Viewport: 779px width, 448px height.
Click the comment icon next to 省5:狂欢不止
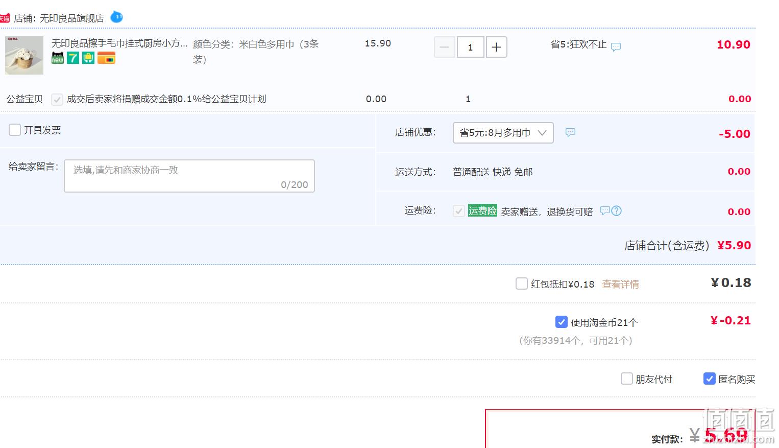pyautogui.click(x=616, y=47)
